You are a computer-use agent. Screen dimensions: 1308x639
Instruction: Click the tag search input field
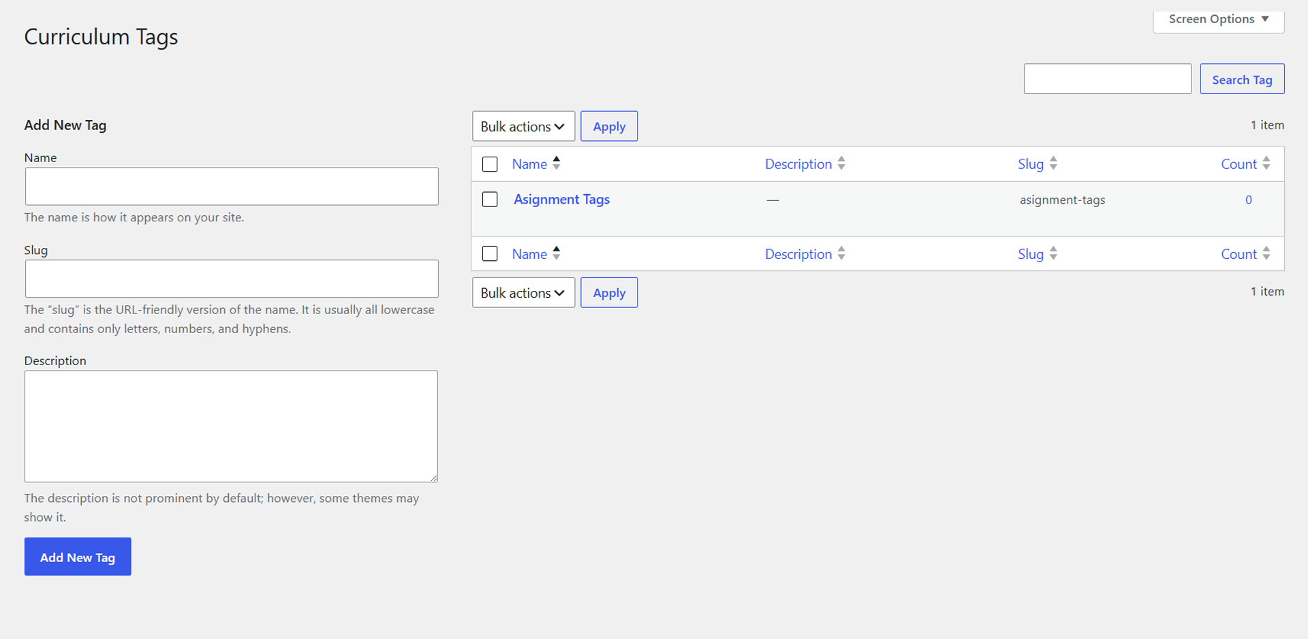coord(1107,79)
